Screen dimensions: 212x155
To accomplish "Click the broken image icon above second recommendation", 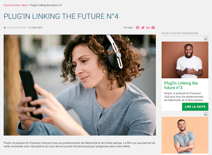I will [x=206, y=114].
